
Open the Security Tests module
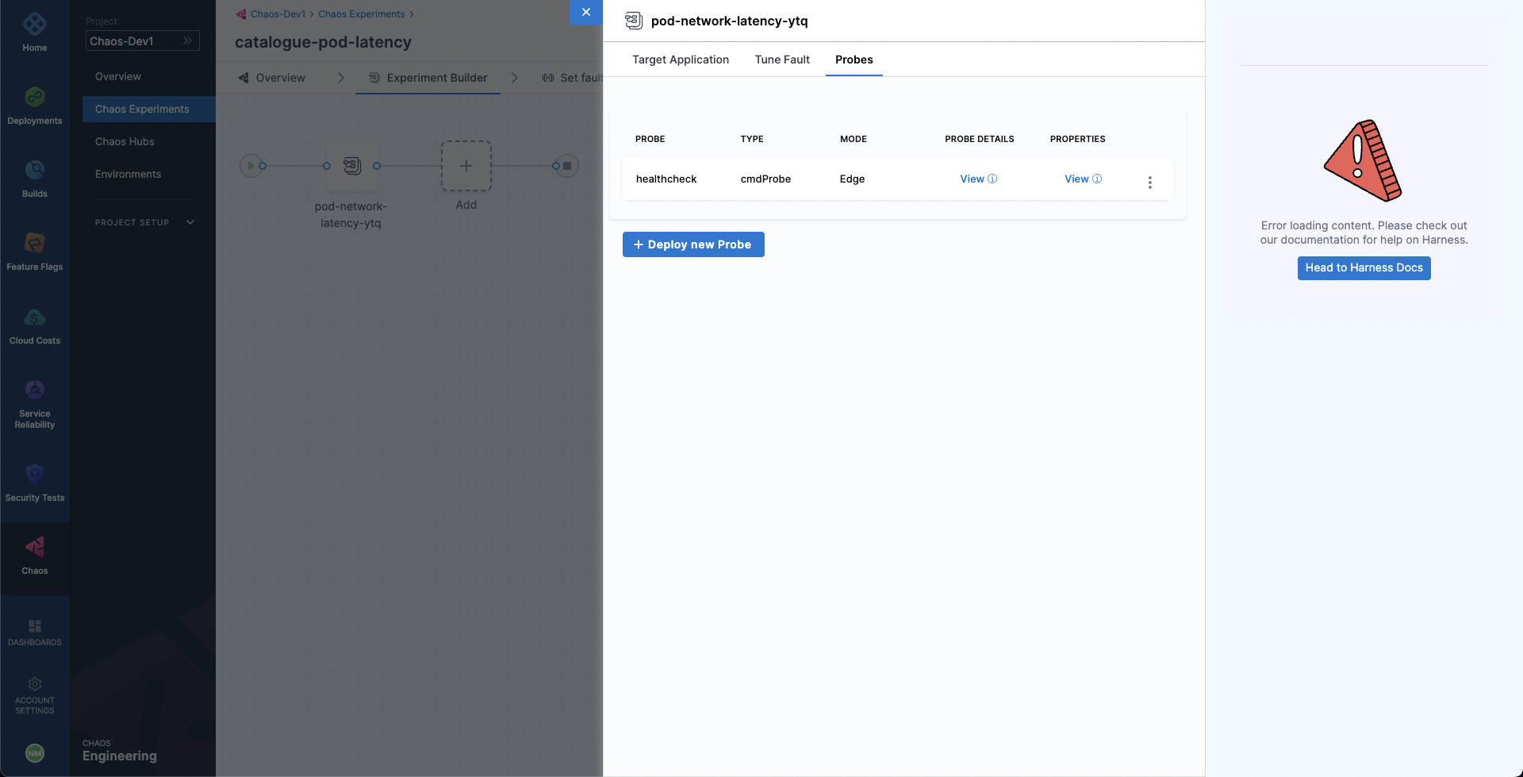click(x=34, y=483)
